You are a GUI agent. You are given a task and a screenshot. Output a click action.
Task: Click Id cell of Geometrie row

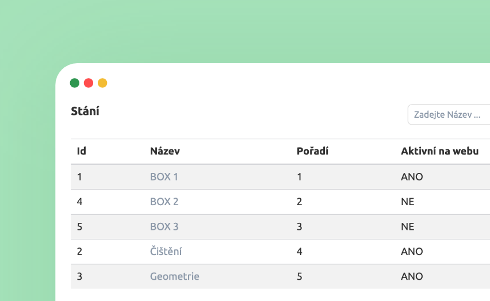(79, 276)
